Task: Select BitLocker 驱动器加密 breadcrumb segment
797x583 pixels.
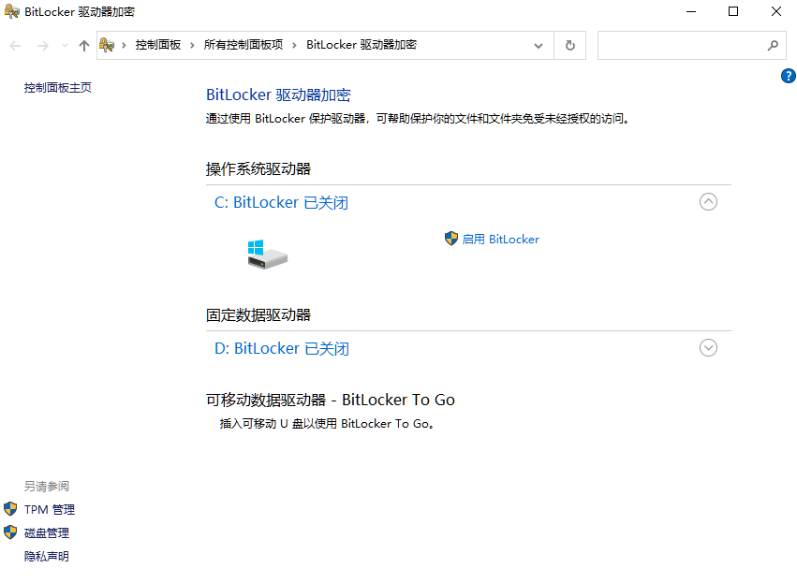Action: pos(362,45)
